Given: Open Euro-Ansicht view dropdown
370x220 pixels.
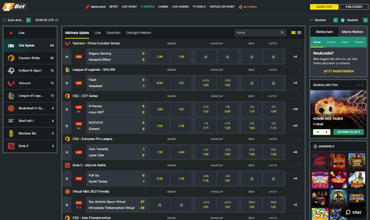Looking at the screenshot, I should tap(28, 20).
